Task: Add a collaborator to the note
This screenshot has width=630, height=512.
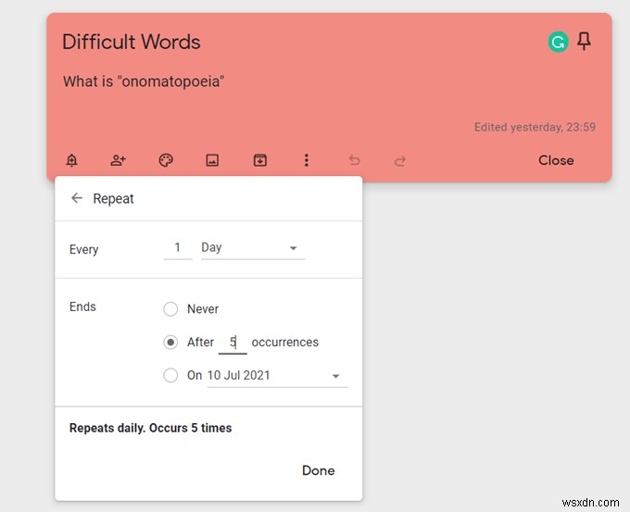Action: coord(119,160)
